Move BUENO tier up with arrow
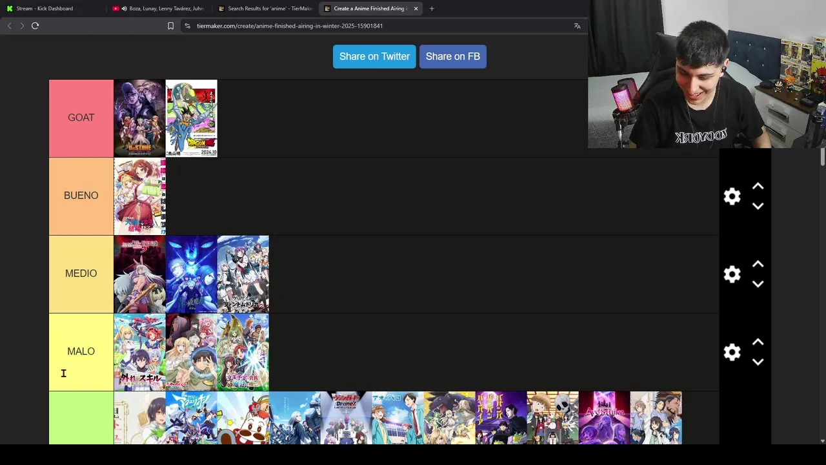 tap(758, 187)
